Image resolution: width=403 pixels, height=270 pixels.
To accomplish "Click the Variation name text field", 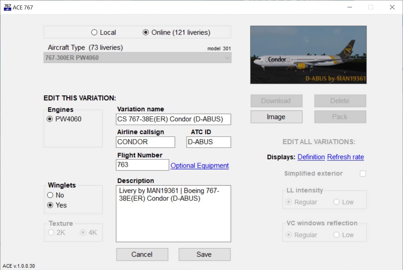I will pyautogui.click(x=173, y=119).
